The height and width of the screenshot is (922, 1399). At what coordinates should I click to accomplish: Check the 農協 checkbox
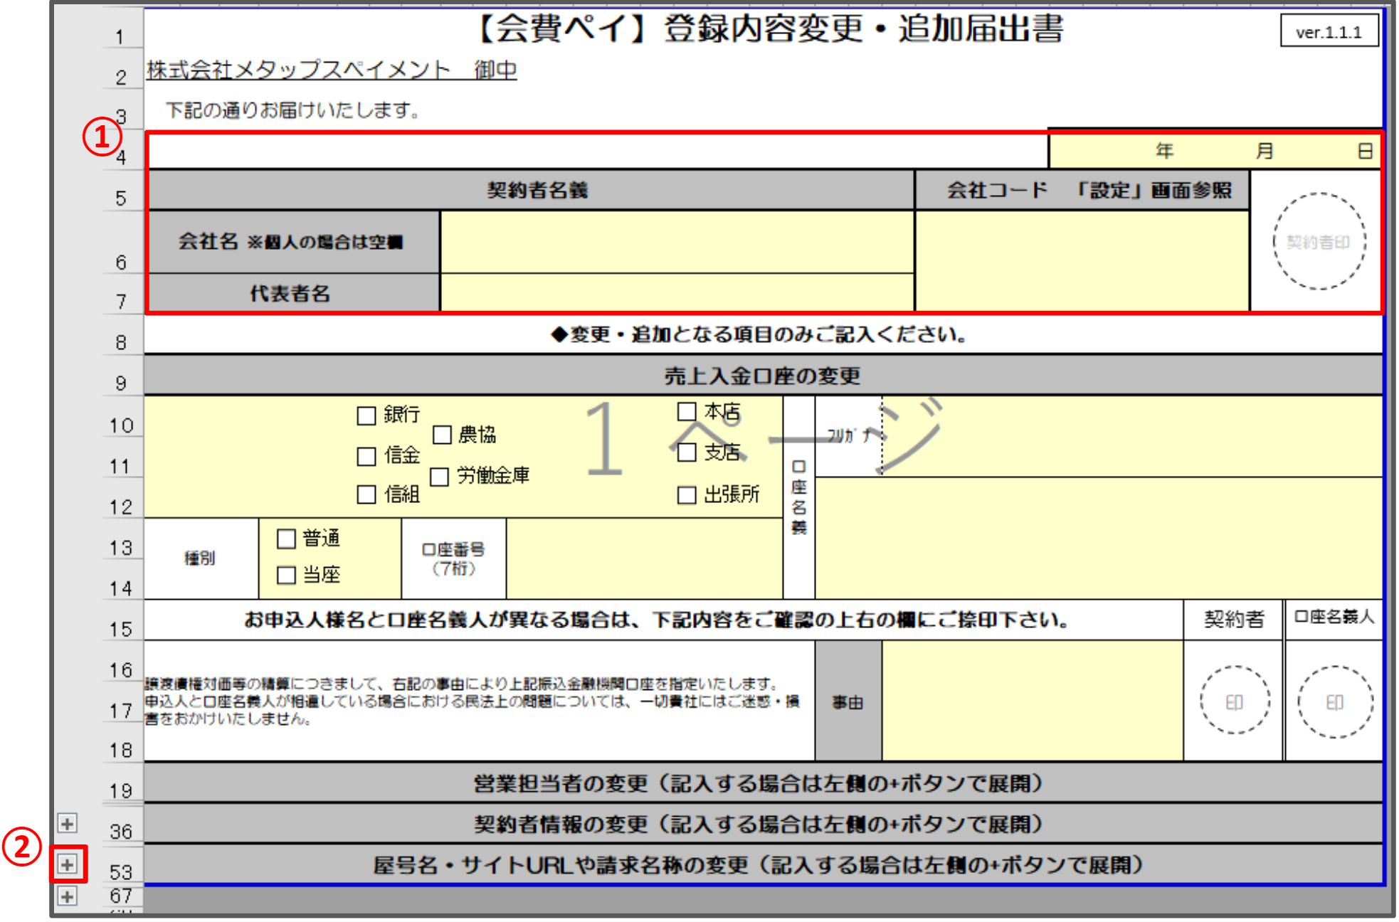click(x=442, y=435)
